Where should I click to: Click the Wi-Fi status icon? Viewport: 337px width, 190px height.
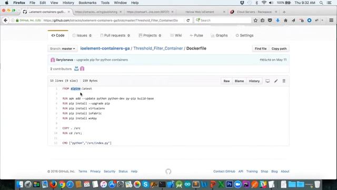point(264,3)
